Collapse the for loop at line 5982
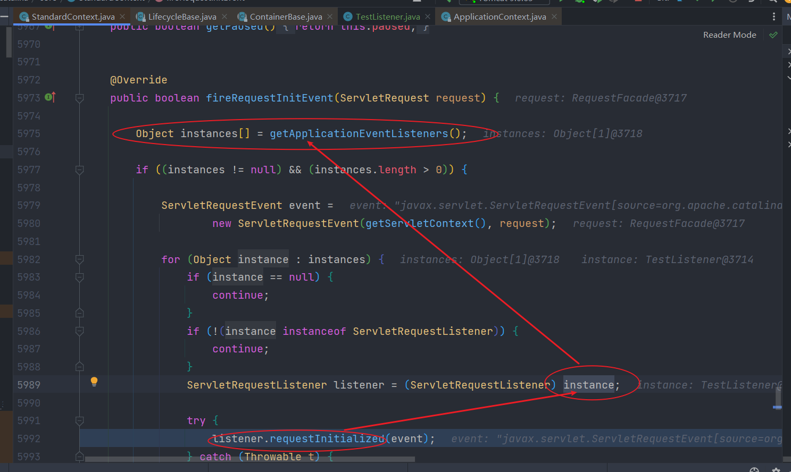 pos(79,259)
